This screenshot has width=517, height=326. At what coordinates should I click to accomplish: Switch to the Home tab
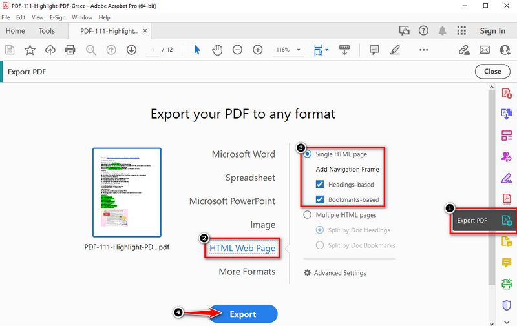(15, 30)
